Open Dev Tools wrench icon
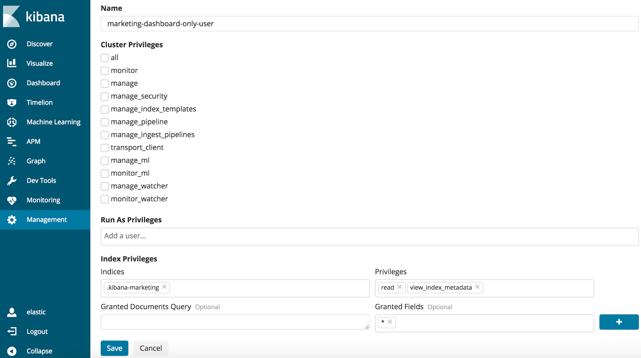This screenshot has height=358, width=641. (x=12, y=181)
